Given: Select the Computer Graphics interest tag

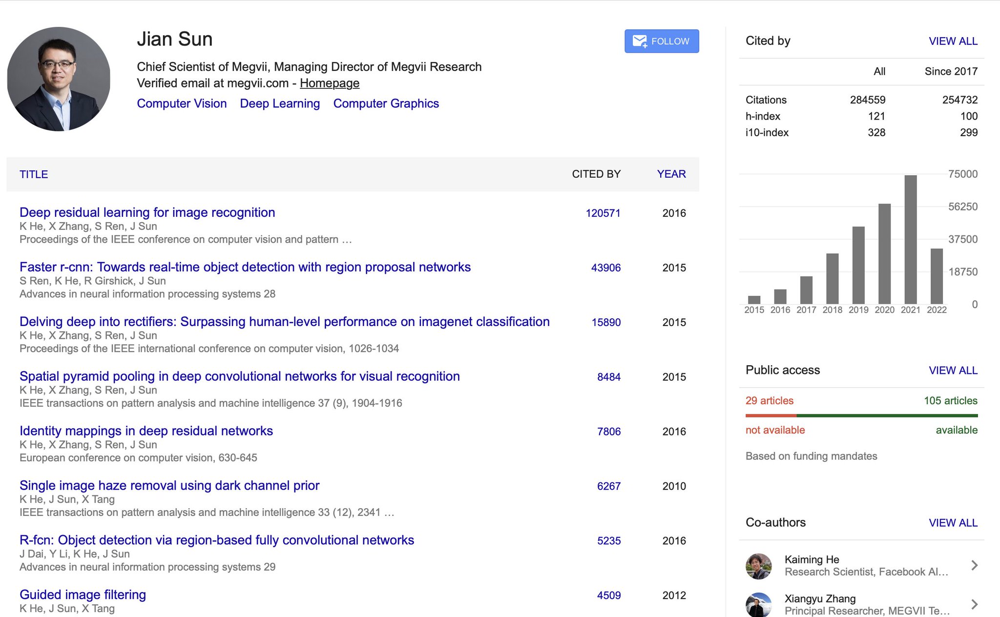Looking at the screenshot, I should click(386, 103).
